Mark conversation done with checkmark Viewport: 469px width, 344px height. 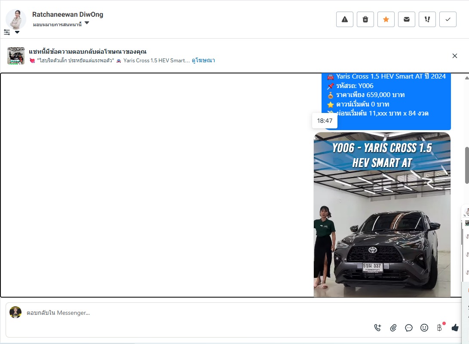448,19
